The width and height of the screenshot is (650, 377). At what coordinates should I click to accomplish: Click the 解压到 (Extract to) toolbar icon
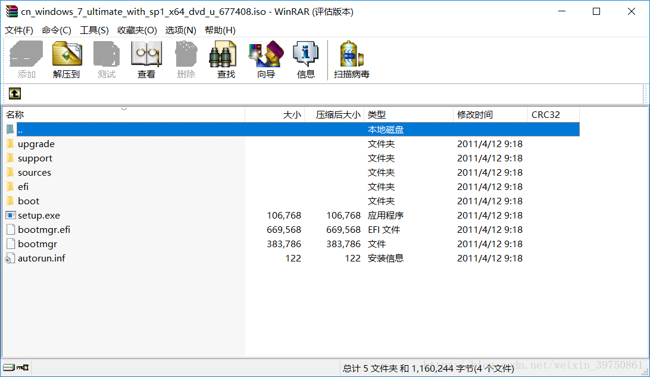67,54
